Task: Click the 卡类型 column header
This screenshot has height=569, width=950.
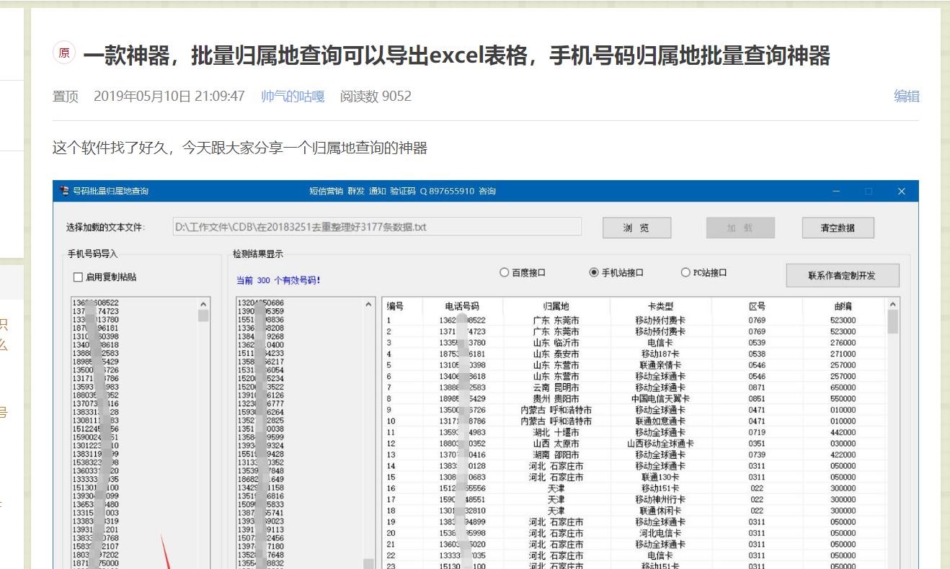Action: point(660,306)
